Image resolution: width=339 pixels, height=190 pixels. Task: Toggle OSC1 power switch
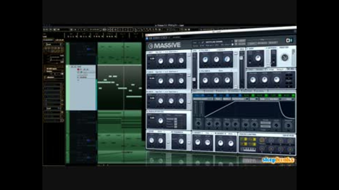pyautogui.click(x=148, y=52)
